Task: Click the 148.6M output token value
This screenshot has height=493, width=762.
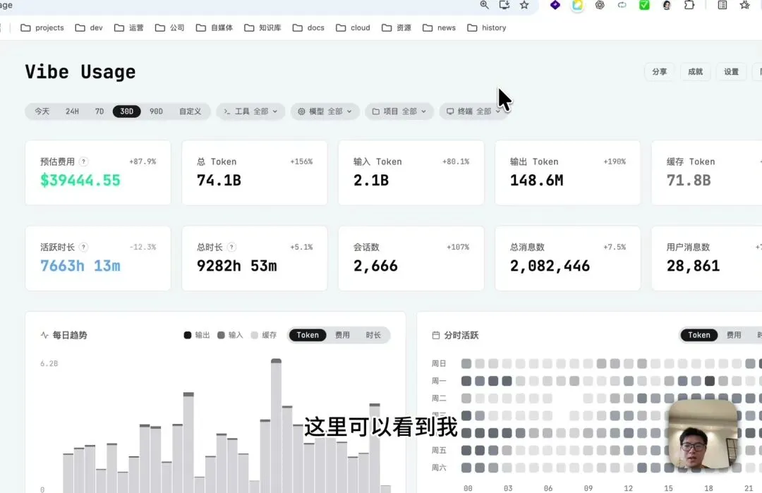Action: 536,181
